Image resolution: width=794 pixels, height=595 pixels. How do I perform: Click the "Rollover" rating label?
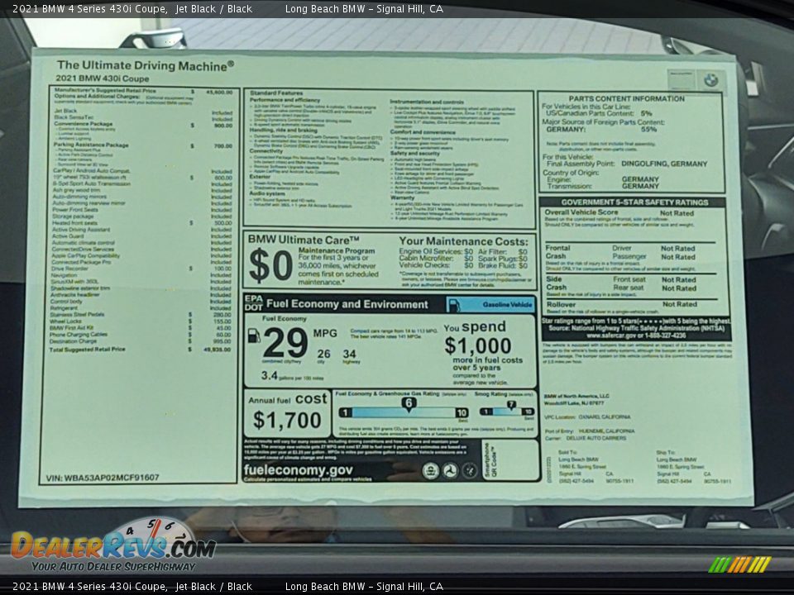pyautogui.click(x=561, y=305)
